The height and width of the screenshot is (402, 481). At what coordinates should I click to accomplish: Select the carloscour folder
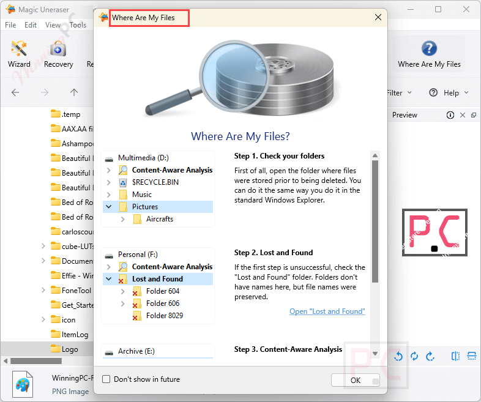(x=72, y=231)
